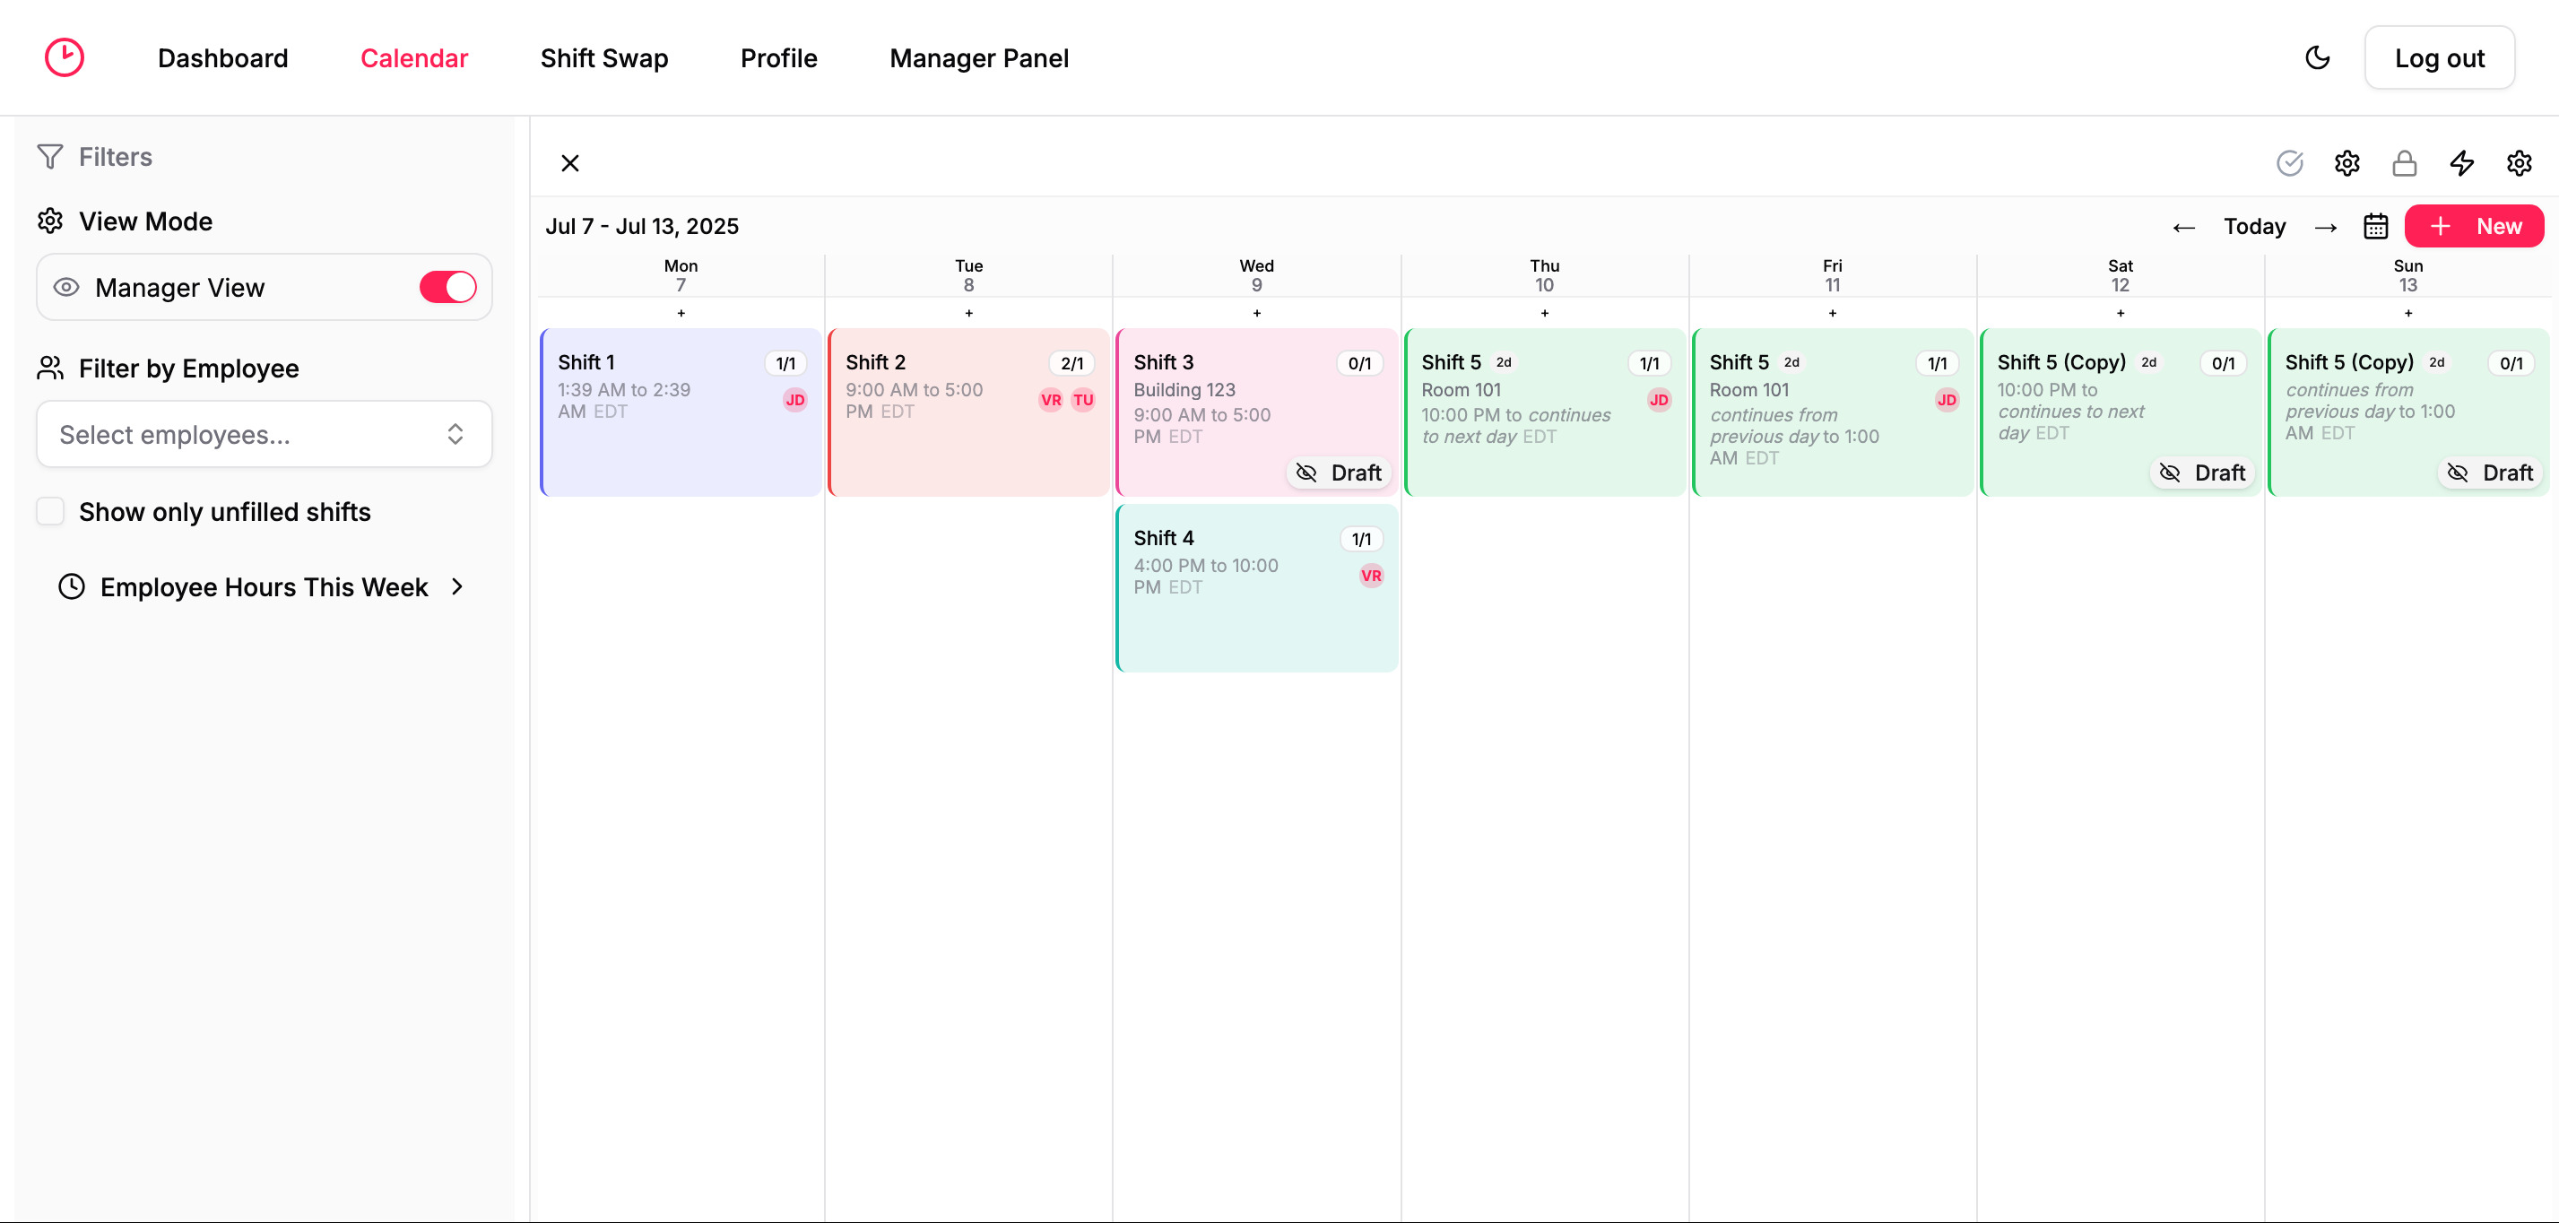
Task: Open calendar settings via the rightmost gear icon
Action: [2520, 163]
